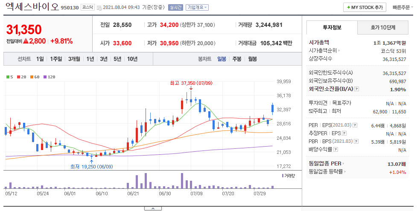The height and width of the screenshot is (211, 417).
Task: Select the 3년 line chart period
Action: coord(103,59)
